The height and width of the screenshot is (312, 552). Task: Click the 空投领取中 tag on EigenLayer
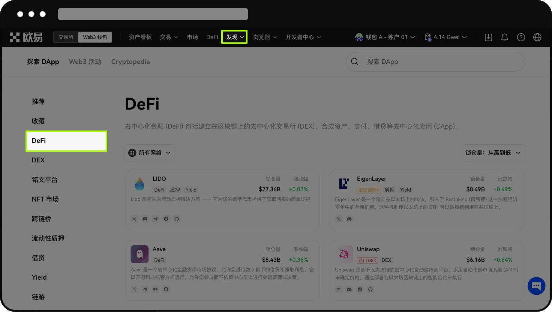pos(369,190)
